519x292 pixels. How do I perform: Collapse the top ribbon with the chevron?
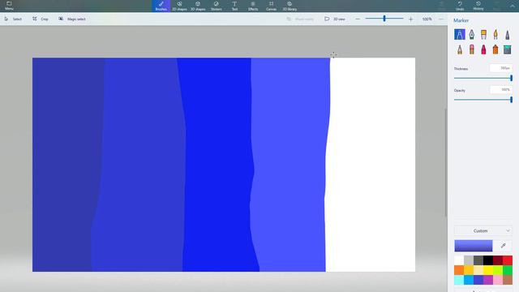pos(512,6)
